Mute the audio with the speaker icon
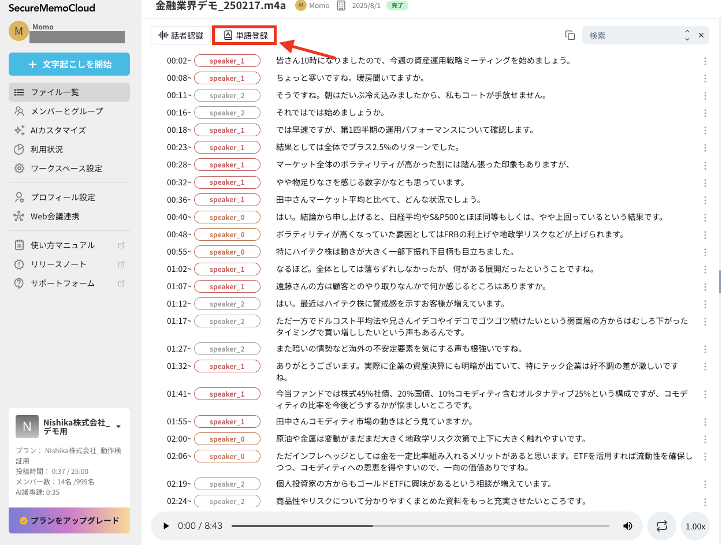This screenshot has width=722, height=545. tap(627, 526)
